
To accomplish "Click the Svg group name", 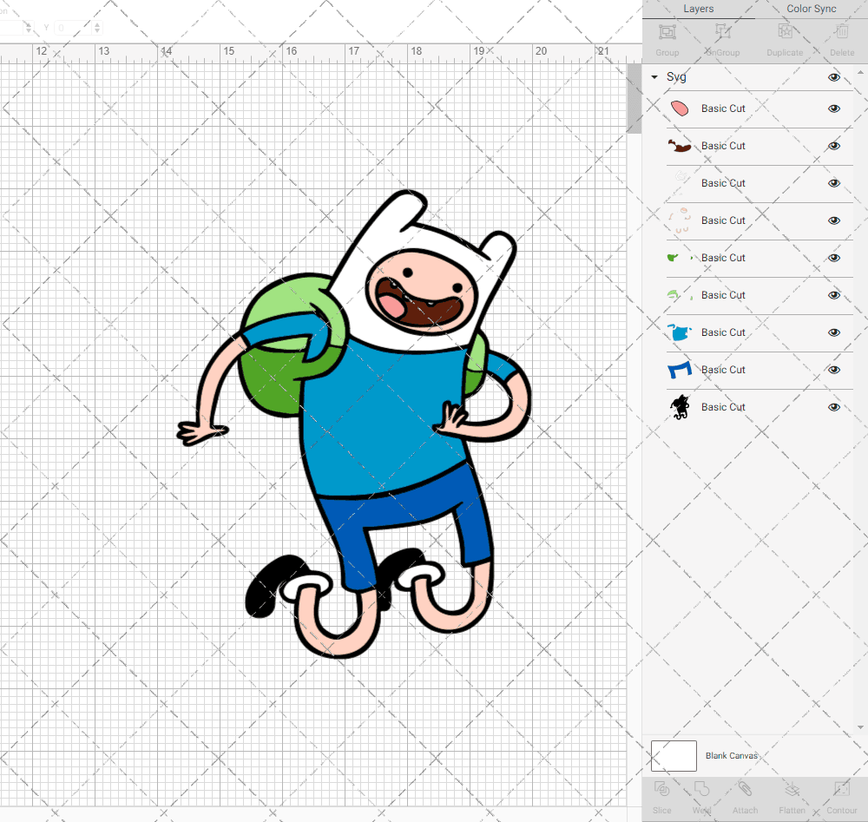I will pos(676,77).
